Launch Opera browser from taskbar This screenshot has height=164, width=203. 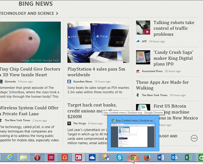pyautogui.click(x=37, y=157)
